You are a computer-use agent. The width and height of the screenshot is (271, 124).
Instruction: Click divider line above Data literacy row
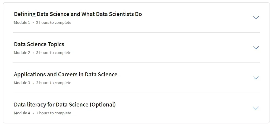[137, 93]
